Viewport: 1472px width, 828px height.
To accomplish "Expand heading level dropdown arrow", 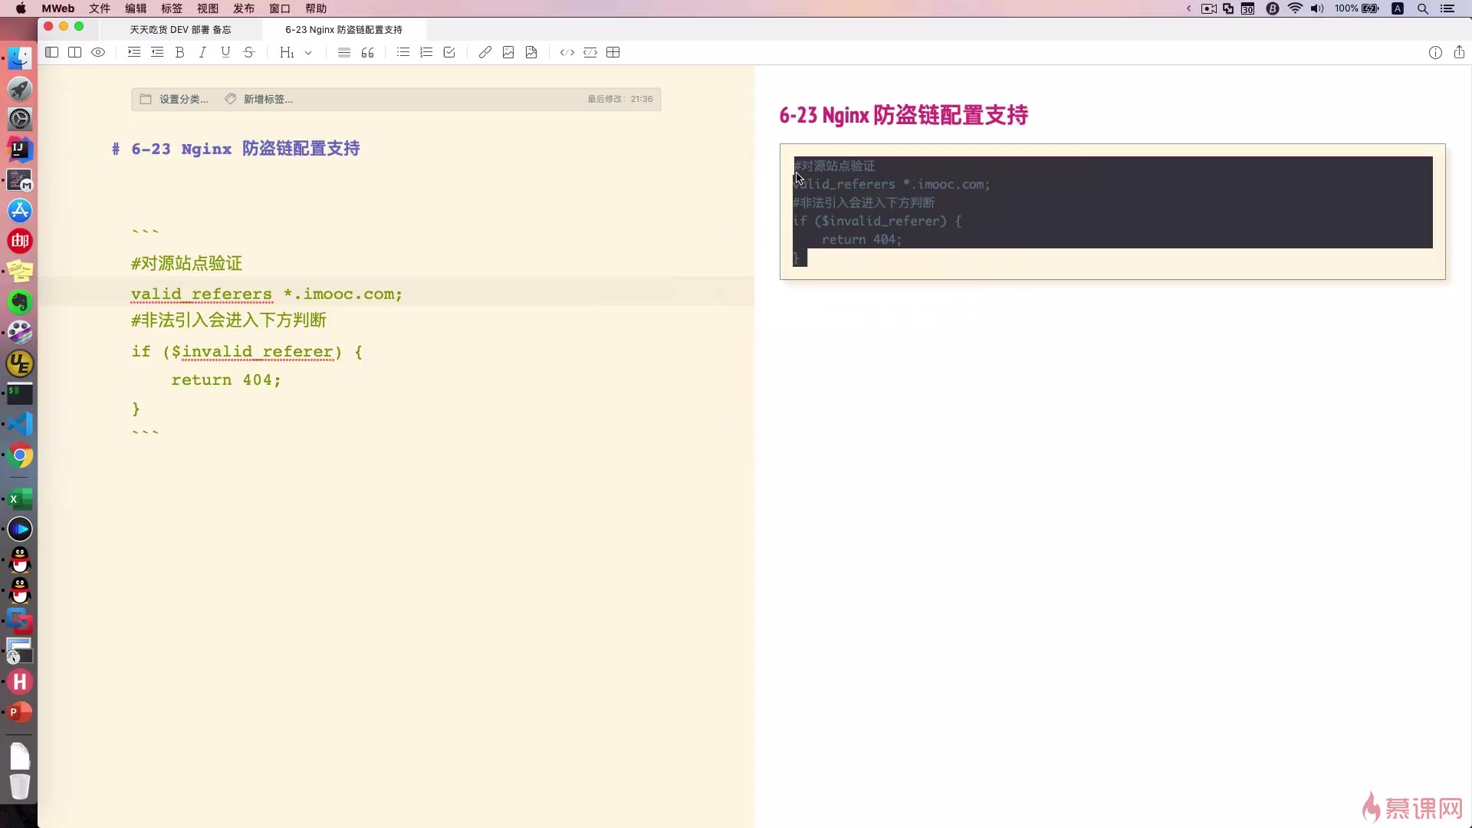I will pos(308,53).
